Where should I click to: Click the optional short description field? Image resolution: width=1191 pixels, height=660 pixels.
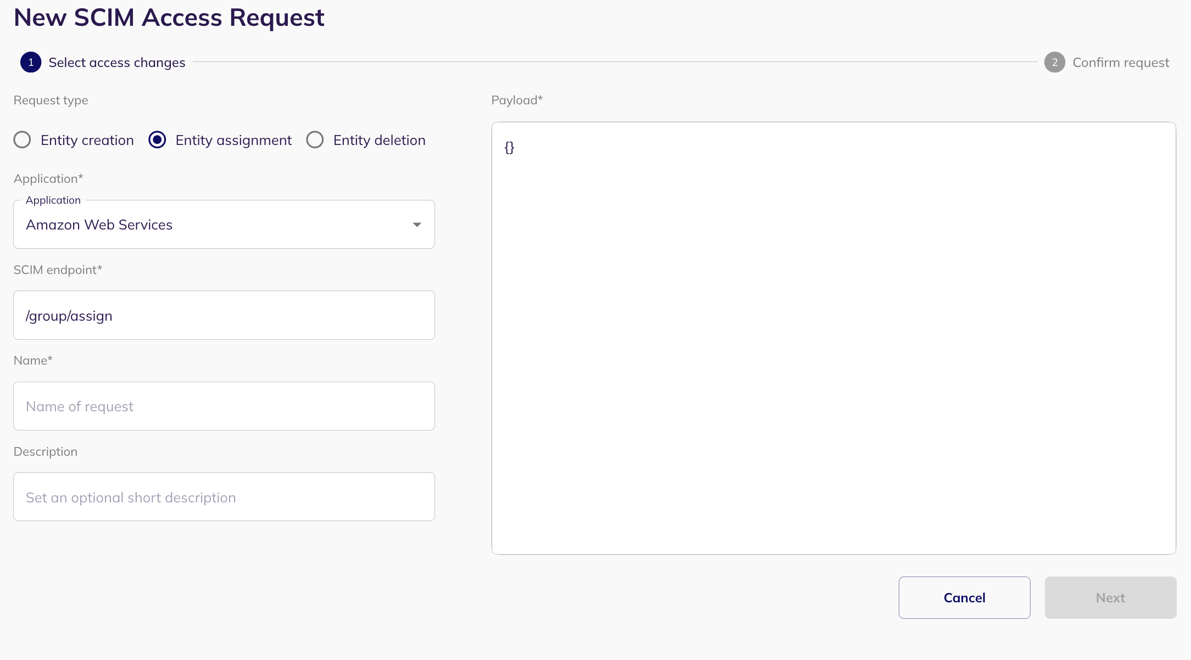pos(224,497)
